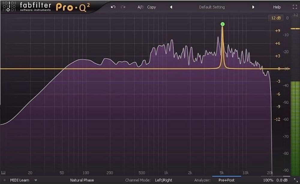Click the resize icon in bottom-right corner

tap(295, 180)
